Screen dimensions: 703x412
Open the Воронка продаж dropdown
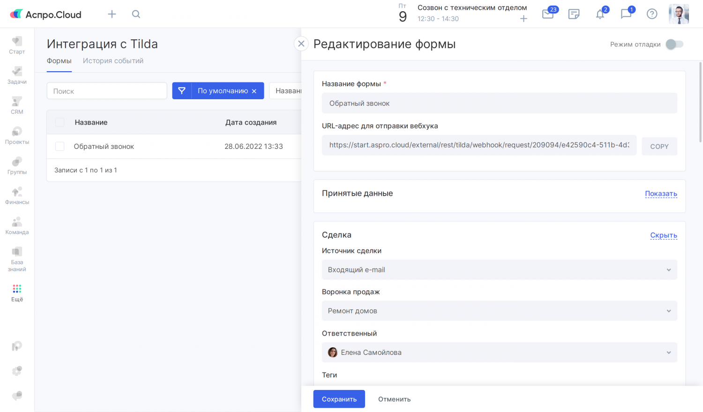click(499, 311)
